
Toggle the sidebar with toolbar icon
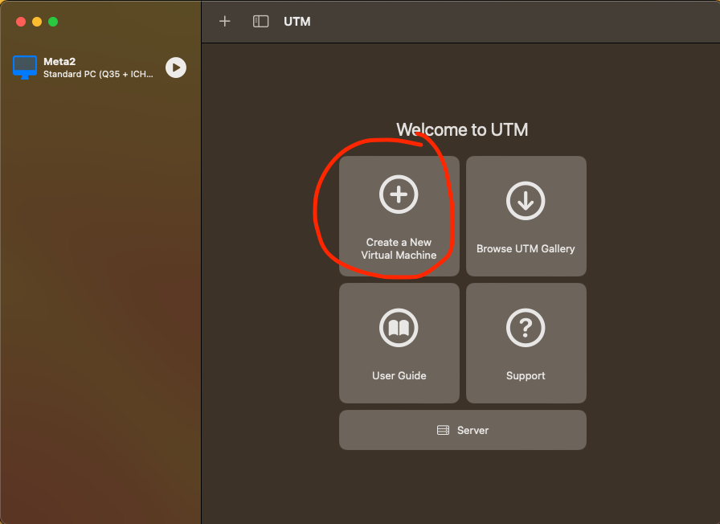[260, 21]
